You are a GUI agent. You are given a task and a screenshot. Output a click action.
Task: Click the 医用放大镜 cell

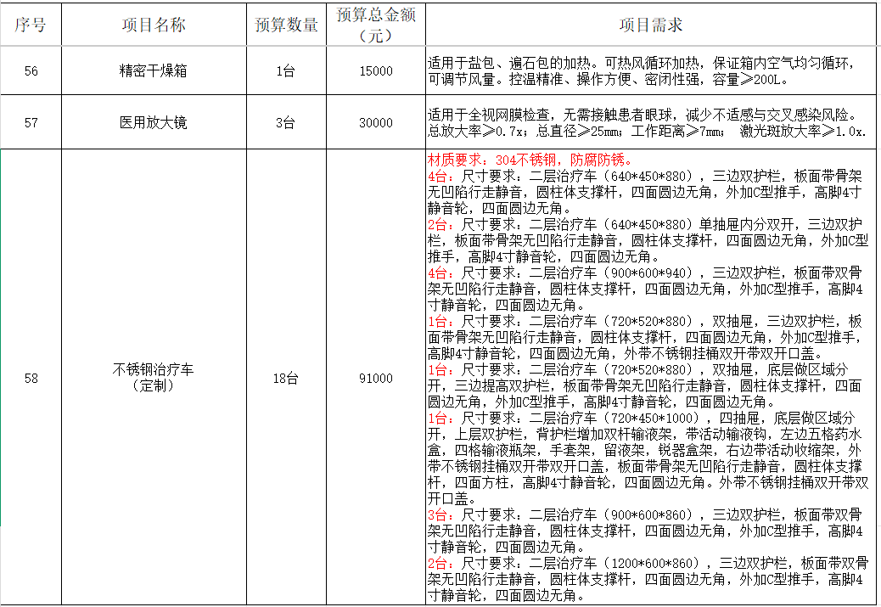point(154,122)
